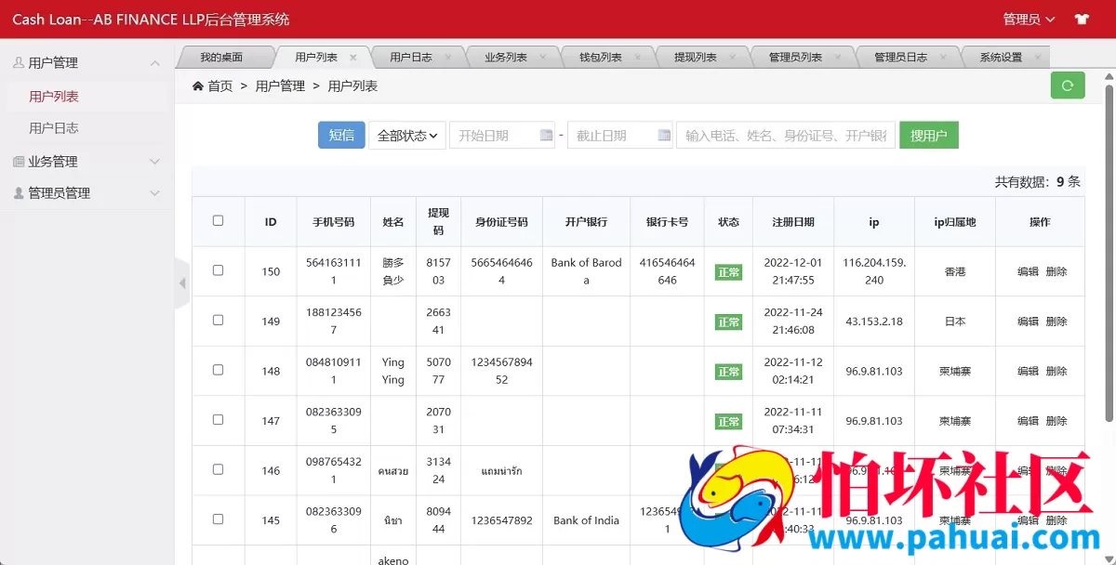Switch to the 用户日志 tab
Viewport: 1116px width, 565px height.
click(x=411, y=57)
